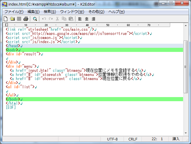
Task: Maximize the K2Editor window
Action: [171, 3]
